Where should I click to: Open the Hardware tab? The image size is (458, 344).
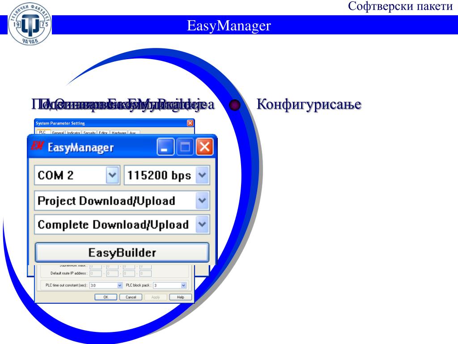tap(119, 133)
